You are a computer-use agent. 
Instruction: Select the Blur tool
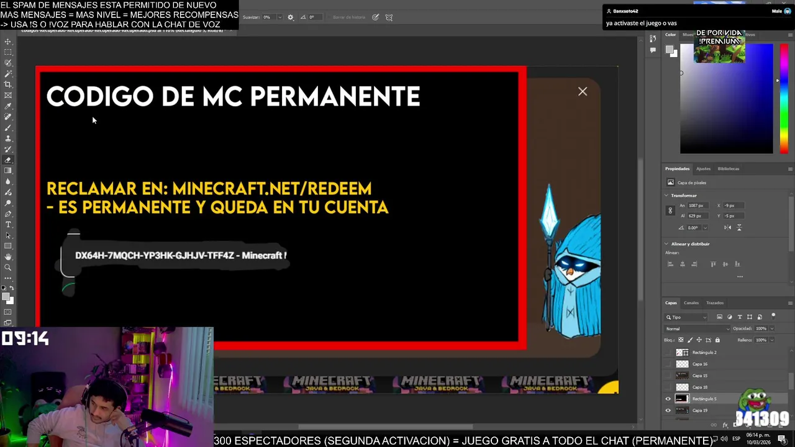(x=8, y=181)
